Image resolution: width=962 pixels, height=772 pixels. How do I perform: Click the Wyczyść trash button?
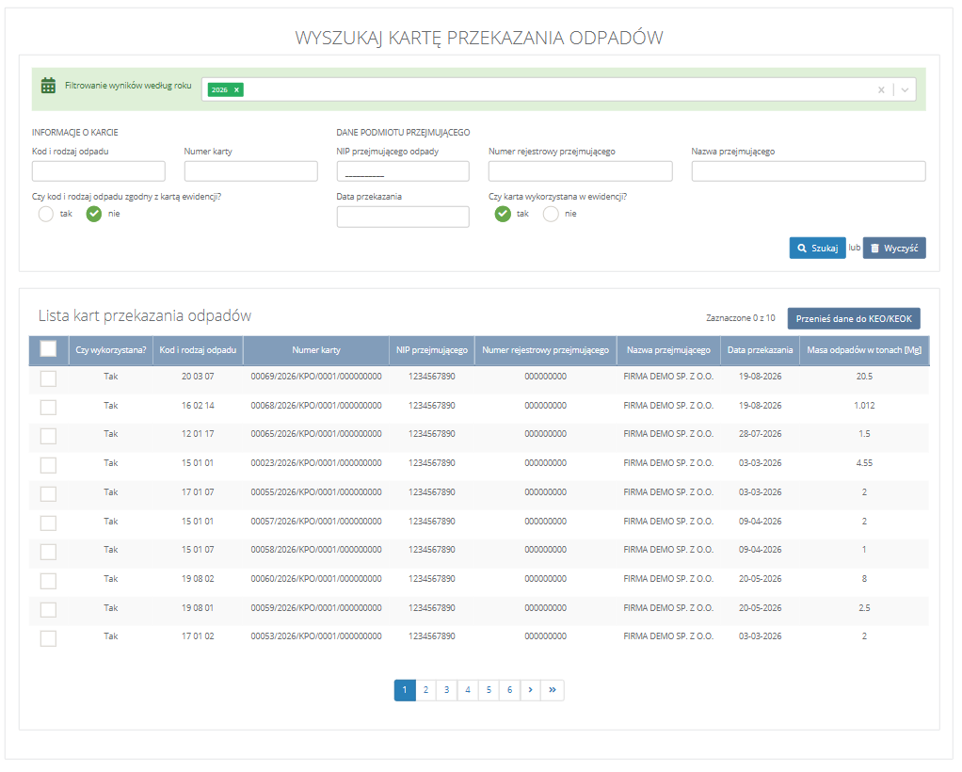pos(894,248)
